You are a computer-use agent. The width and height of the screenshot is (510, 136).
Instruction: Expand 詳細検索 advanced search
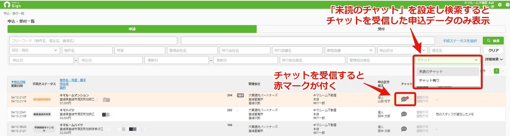[x=494, y=59]
